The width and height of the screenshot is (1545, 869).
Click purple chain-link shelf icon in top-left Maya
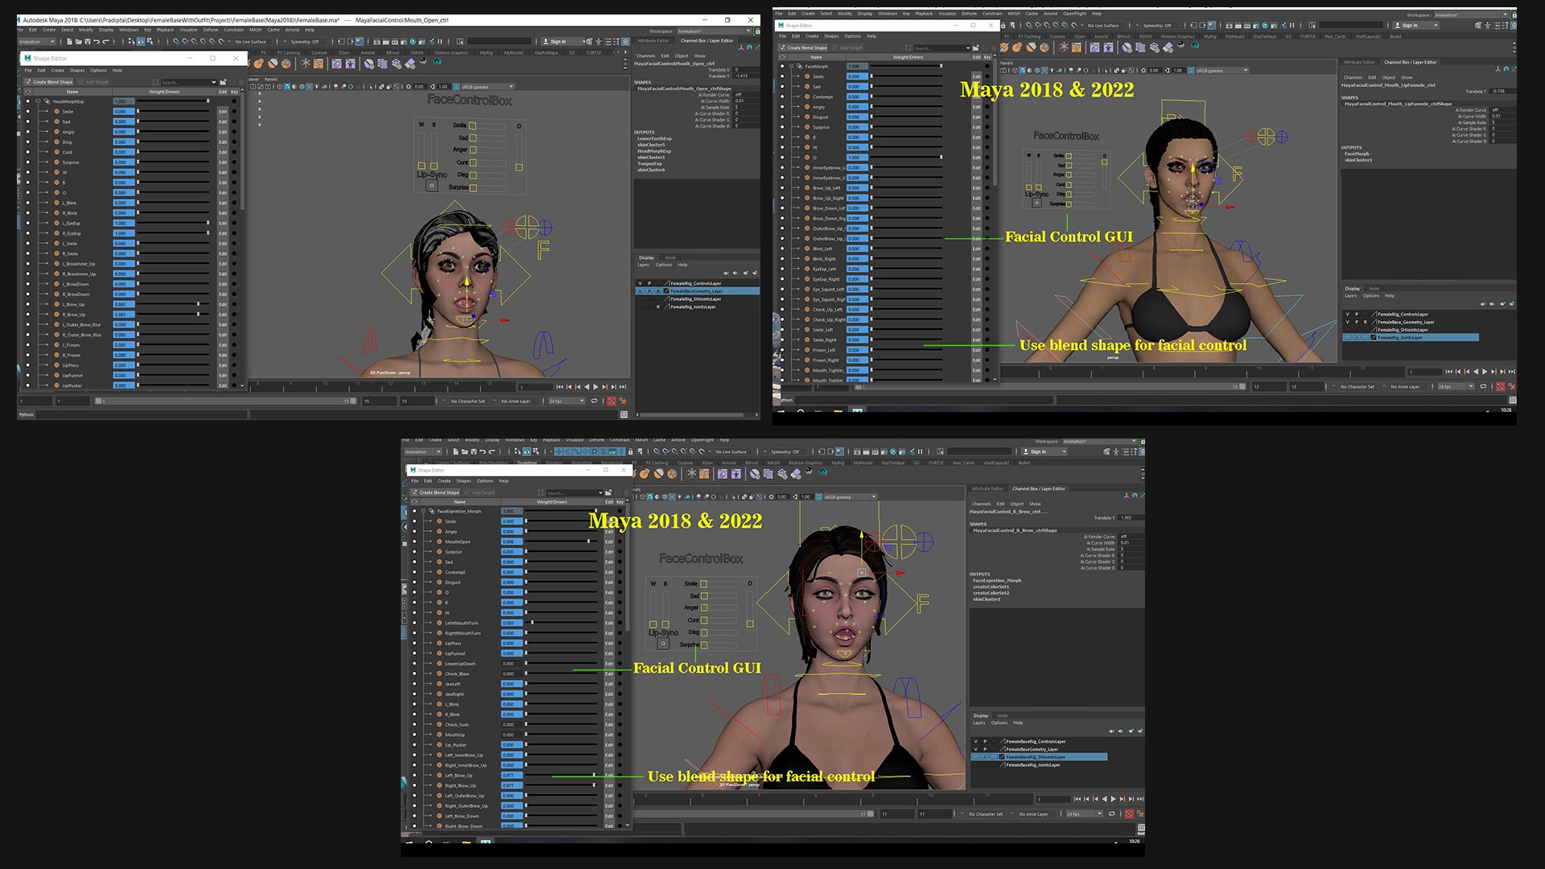click(336, 64)
